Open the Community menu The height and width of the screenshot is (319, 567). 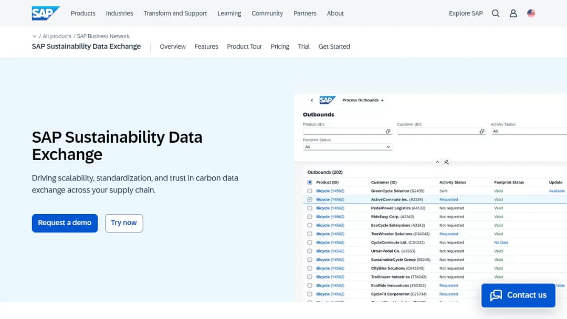click(267, 13)
